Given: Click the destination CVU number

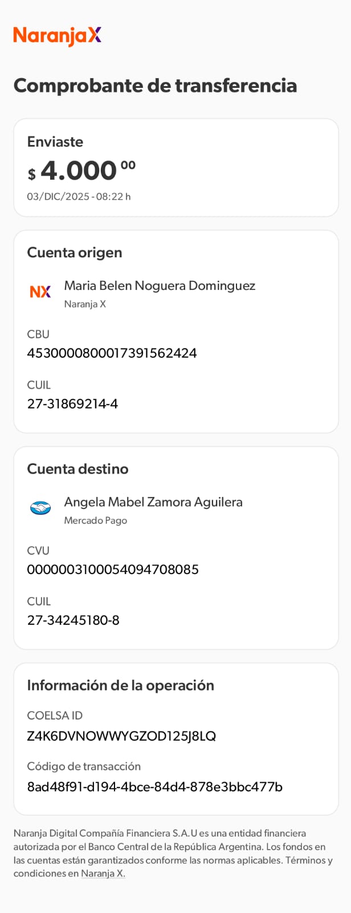Looking at the screenshot, I should (113, 569).
